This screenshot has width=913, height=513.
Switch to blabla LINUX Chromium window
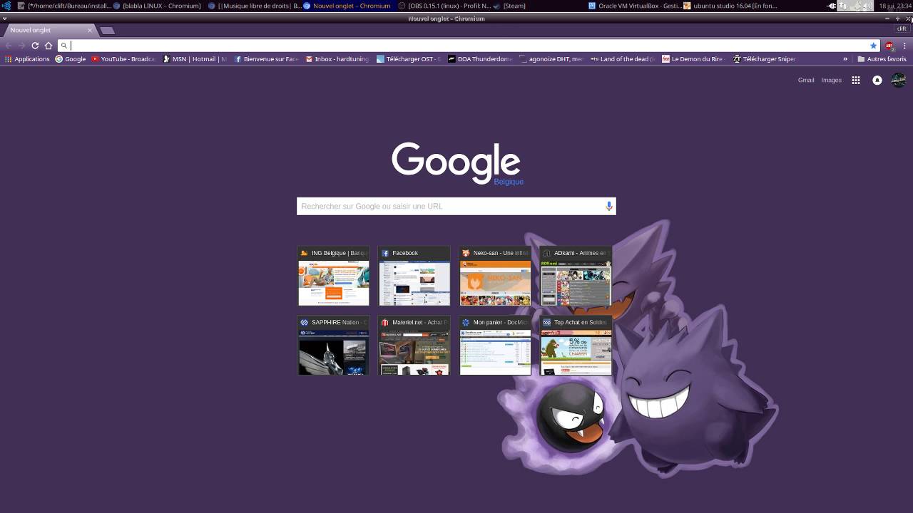(159, 6)
